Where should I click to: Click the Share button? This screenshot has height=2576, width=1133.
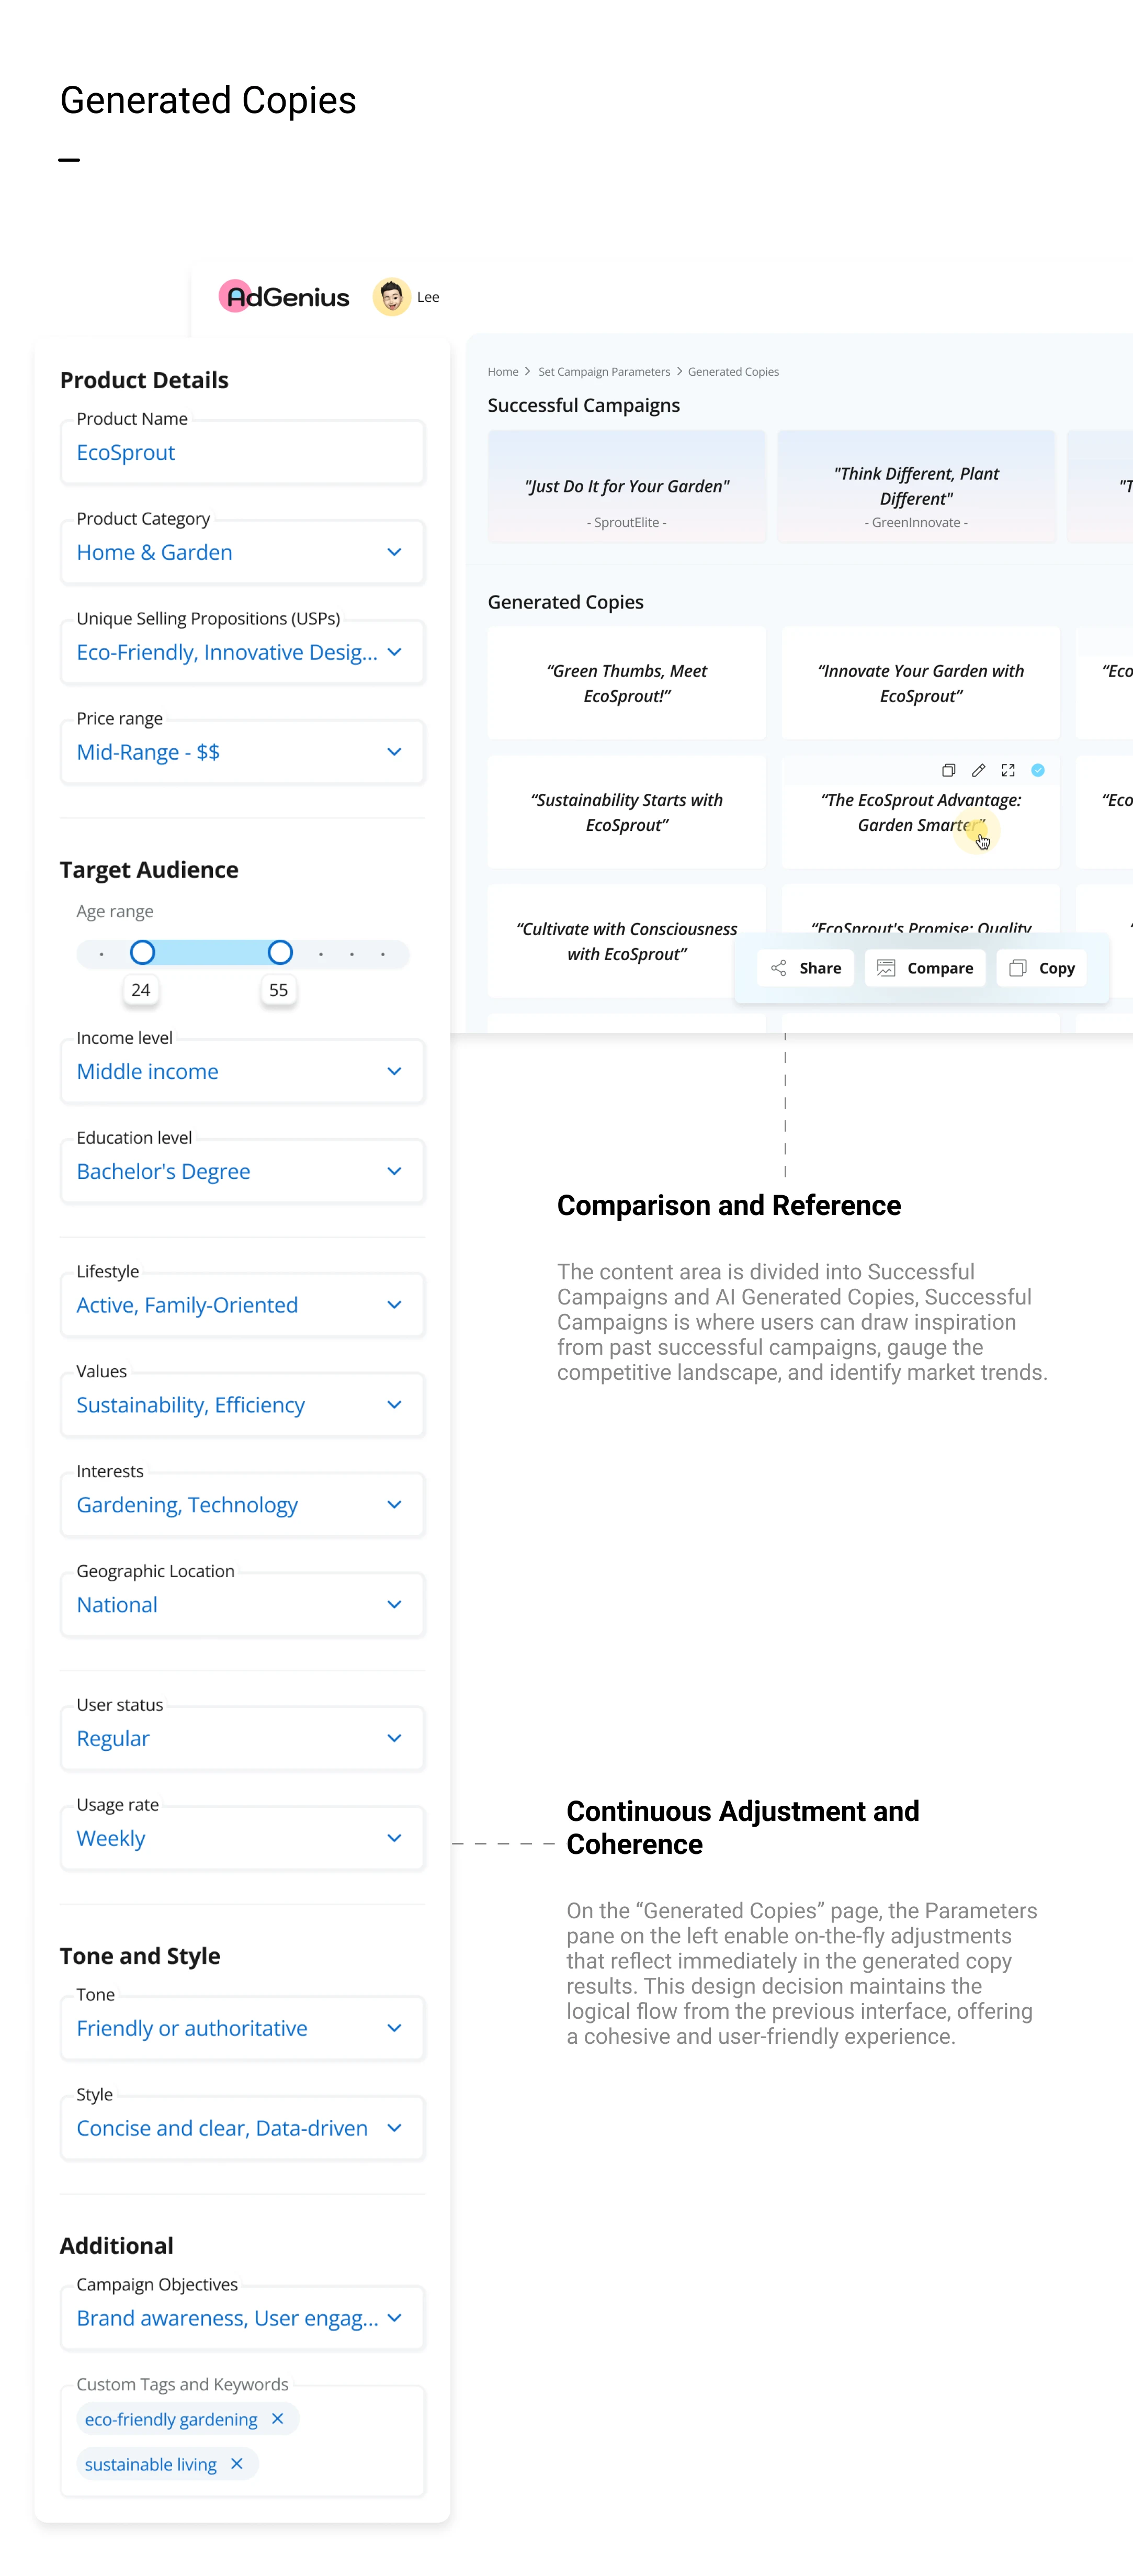click(806, 968)
